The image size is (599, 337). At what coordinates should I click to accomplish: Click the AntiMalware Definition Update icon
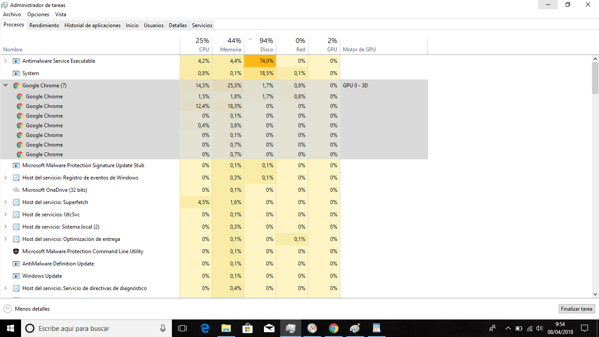point(16,264)
